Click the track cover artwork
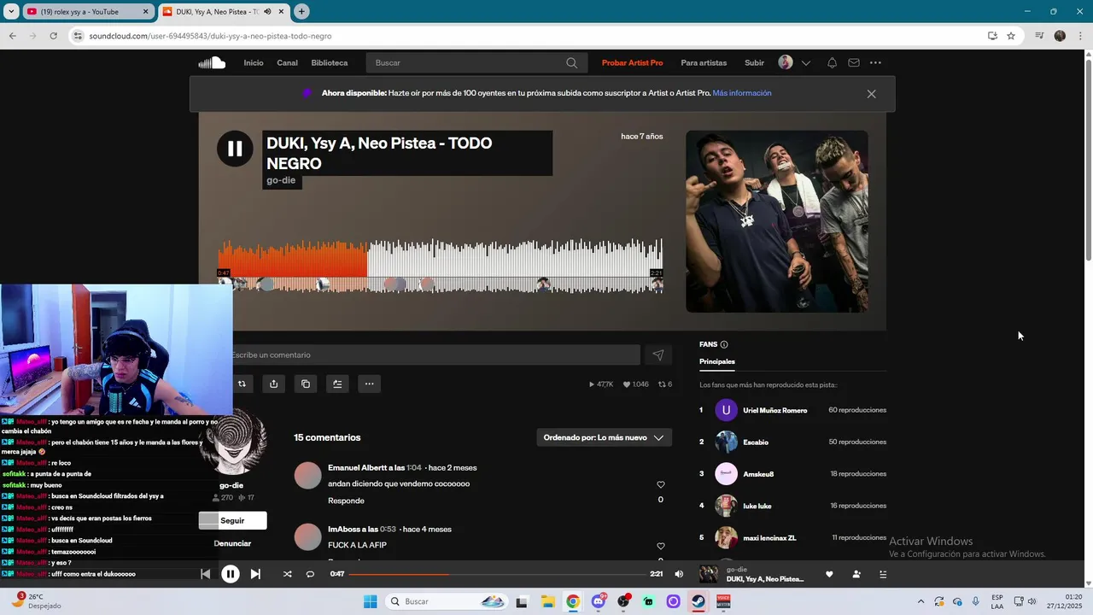The height and width of the screenshot is (615, 1093). tap(777, 221)
